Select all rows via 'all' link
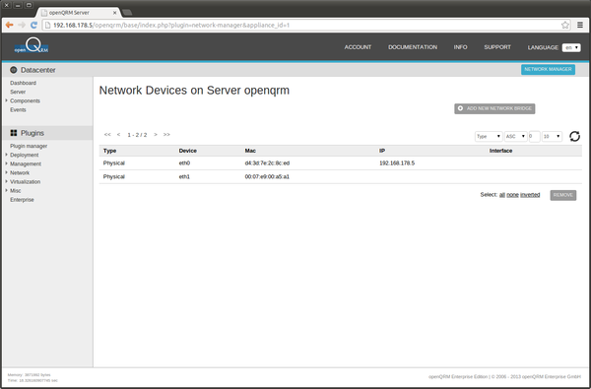 click(x=502, y=195)
